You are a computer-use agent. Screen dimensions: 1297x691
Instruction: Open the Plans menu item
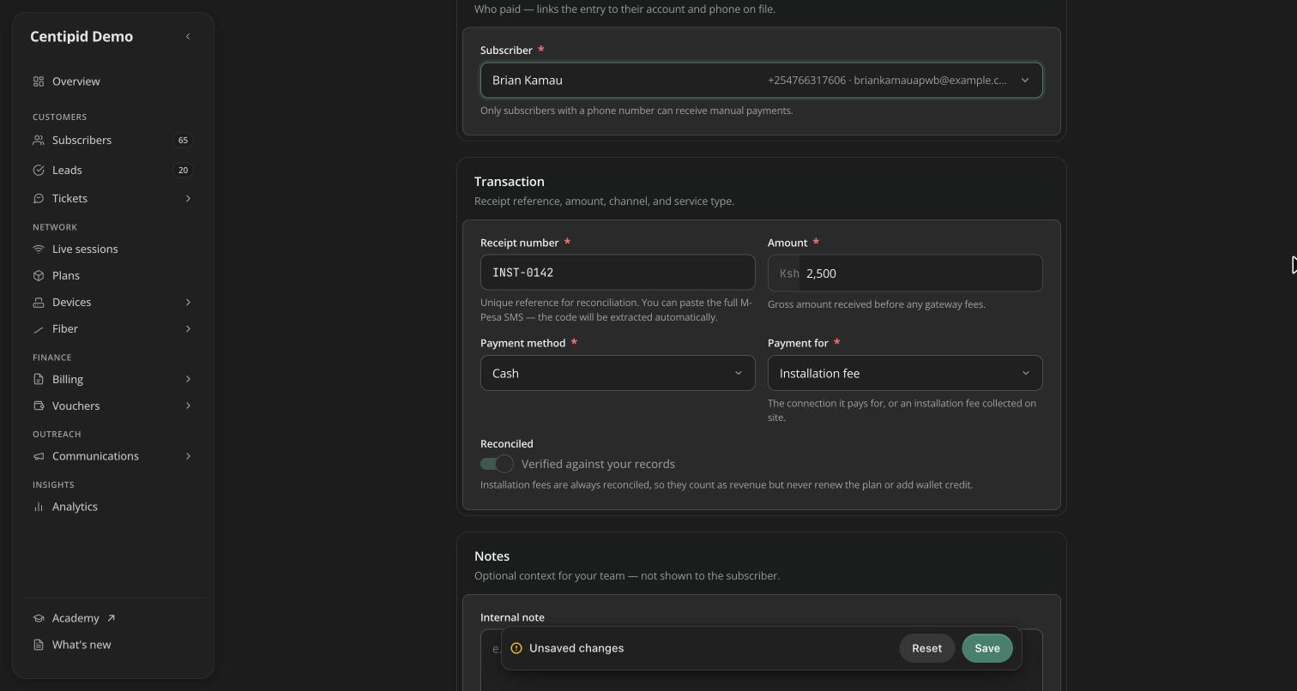(113, 275)
